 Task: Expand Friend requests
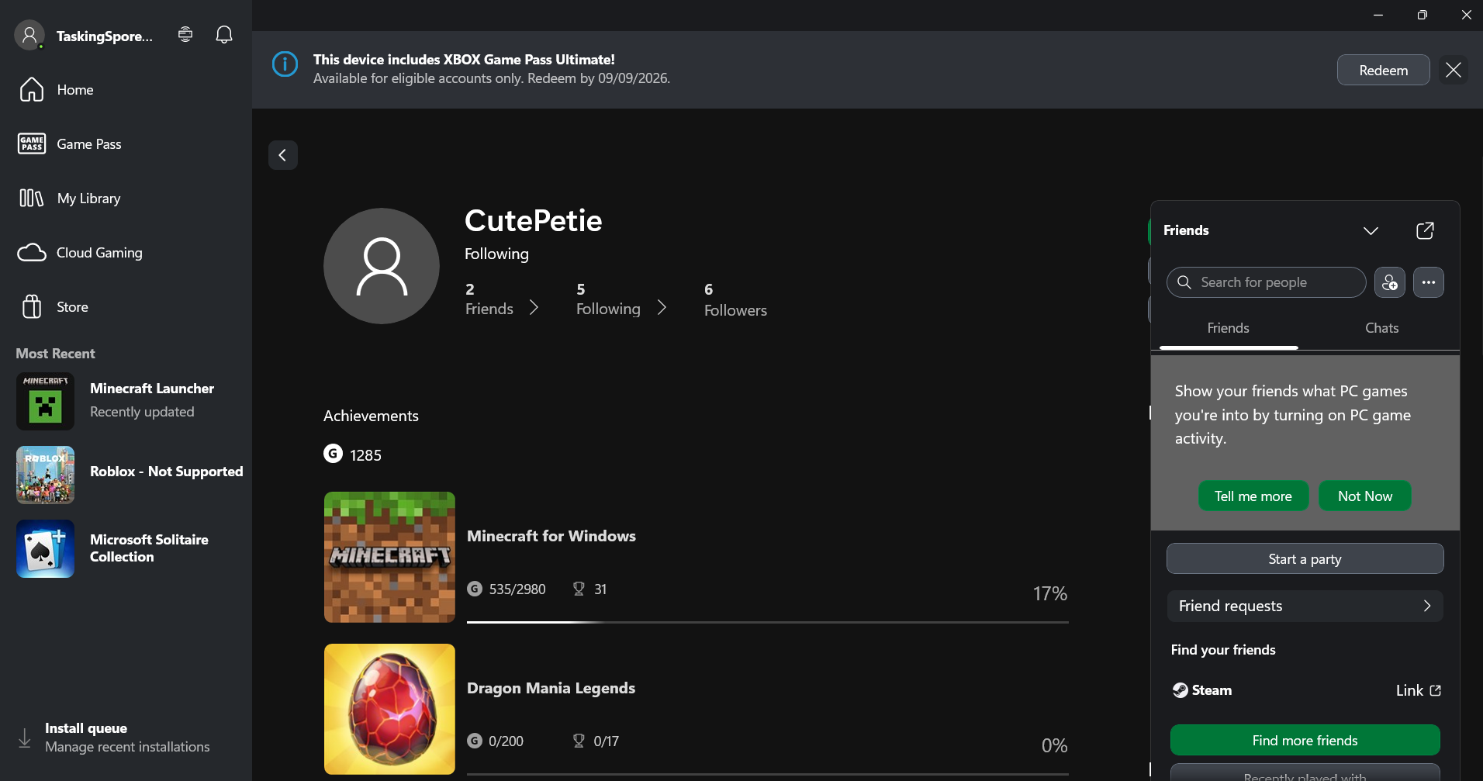[1305, 606]
